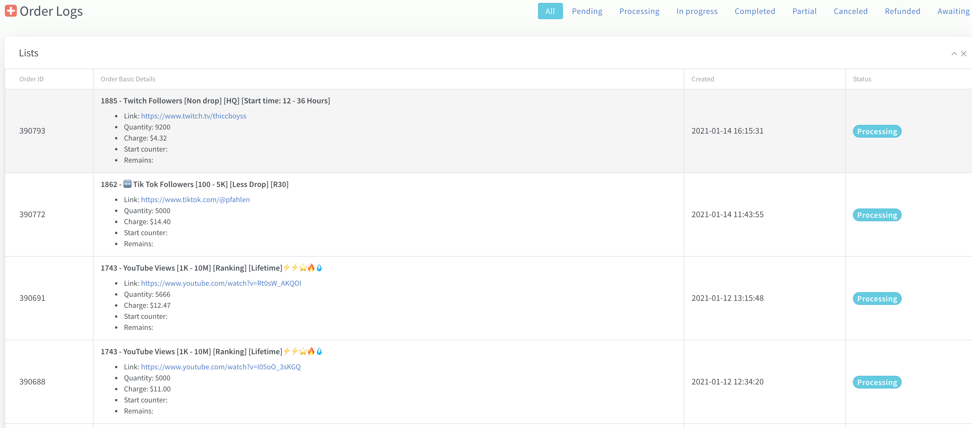Click created date 2021-01-14 11:43:55
The height and width of the screenshot is (428, 972).
(x=727, y=215)
